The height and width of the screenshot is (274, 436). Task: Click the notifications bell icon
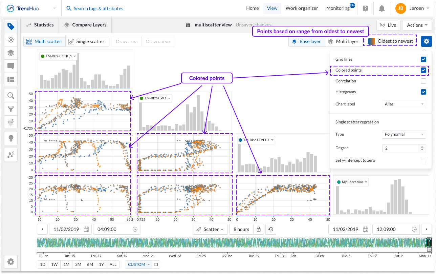[x=382, y=8]
